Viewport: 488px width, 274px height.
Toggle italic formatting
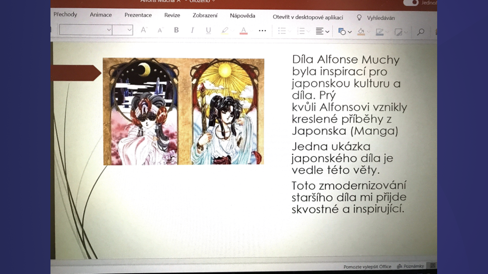(192, 30)
